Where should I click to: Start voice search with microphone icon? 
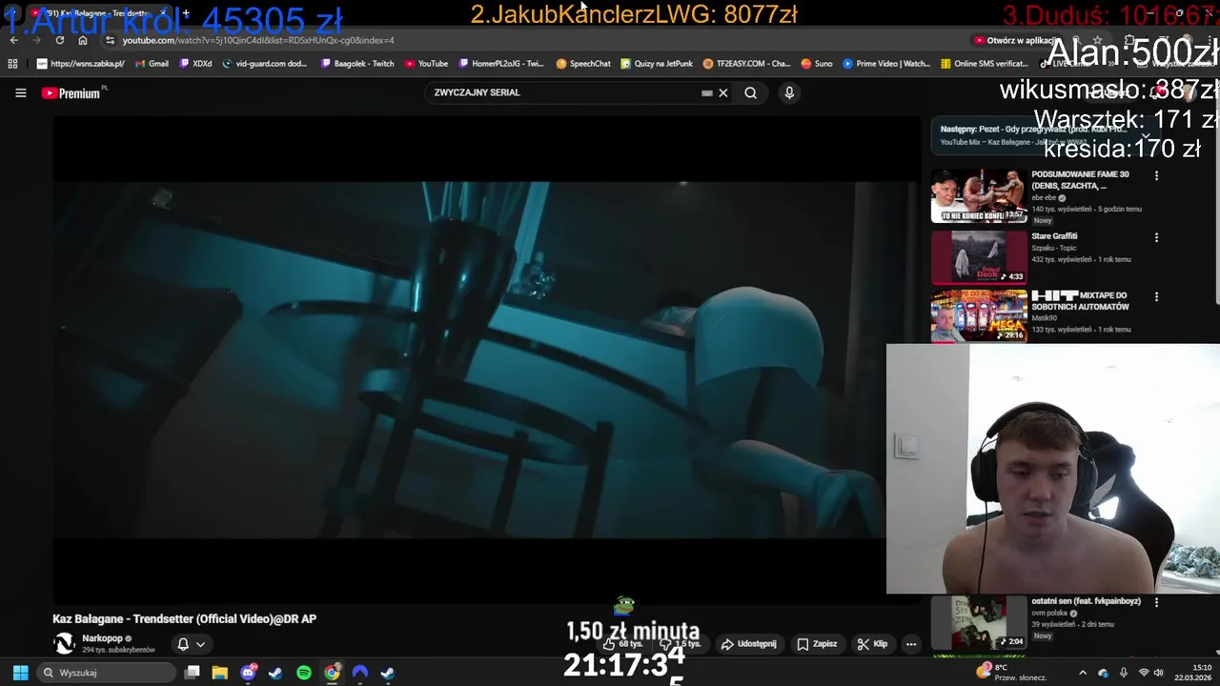(x=789, y=92)
